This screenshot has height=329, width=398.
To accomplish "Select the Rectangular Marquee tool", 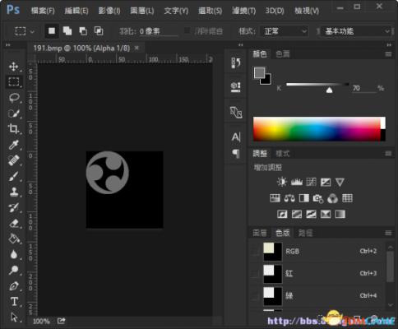I will click(14, 81).
